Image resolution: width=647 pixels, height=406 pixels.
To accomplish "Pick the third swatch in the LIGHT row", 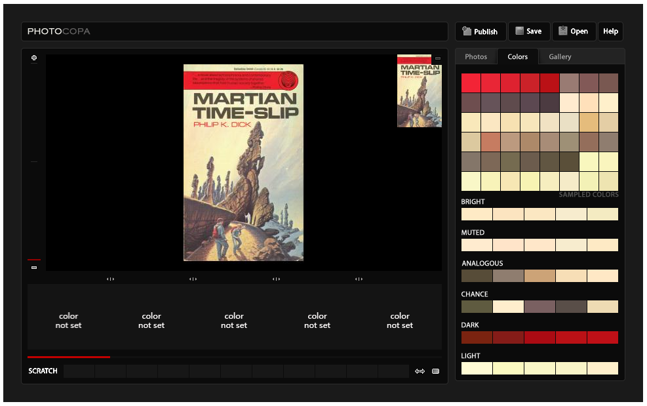I will point(539,369).
